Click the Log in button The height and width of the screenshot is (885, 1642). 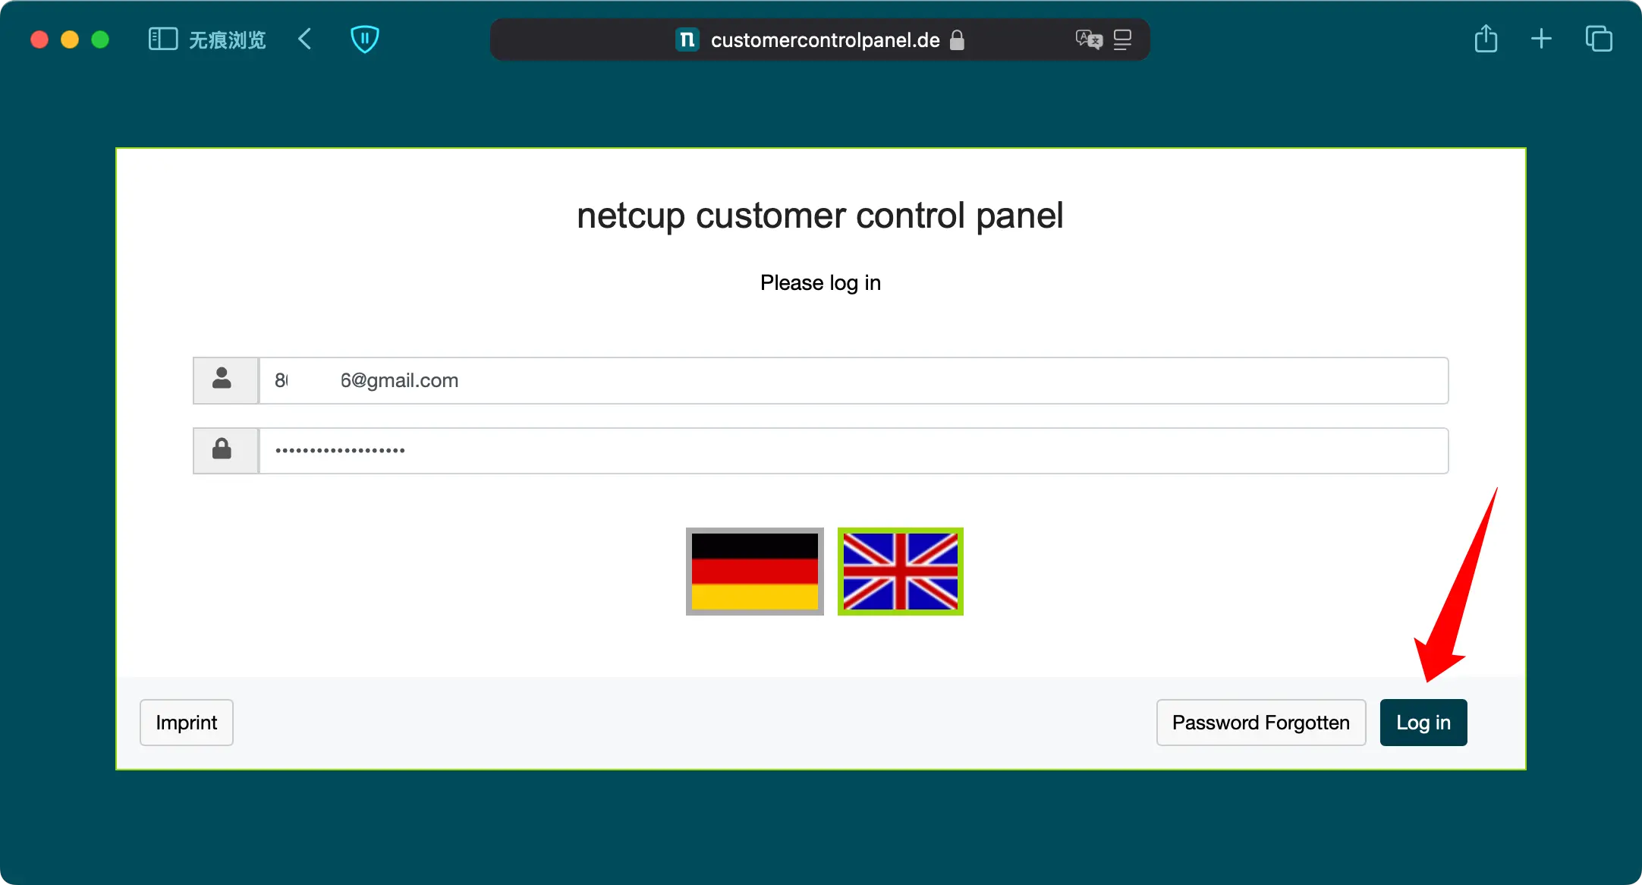tap(1423, 723)
